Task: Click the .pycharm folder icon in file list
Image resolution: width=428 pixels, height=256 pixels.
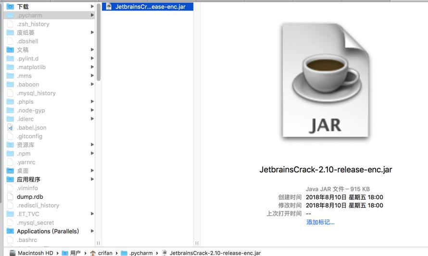Action: (x=10, y=15)
